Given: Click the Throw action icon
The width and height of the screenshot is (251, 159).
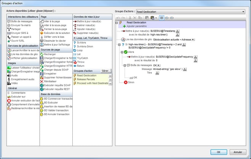Looking at the screenshot, I should point(75,61).
